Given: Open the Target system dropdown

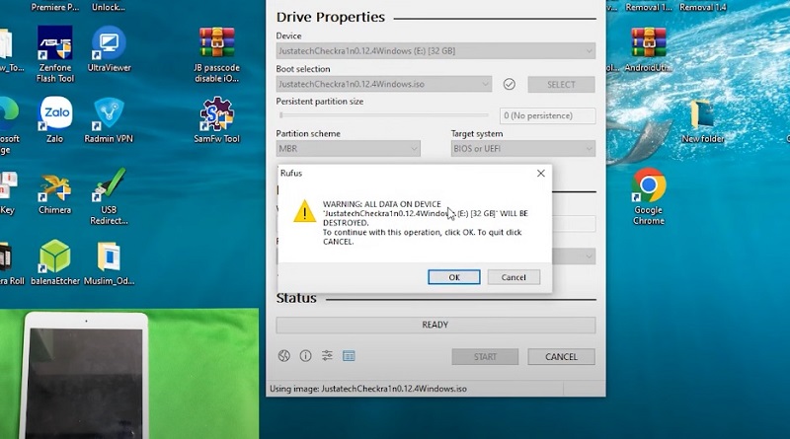Looking at the screenshot, I should click(522, 149).
